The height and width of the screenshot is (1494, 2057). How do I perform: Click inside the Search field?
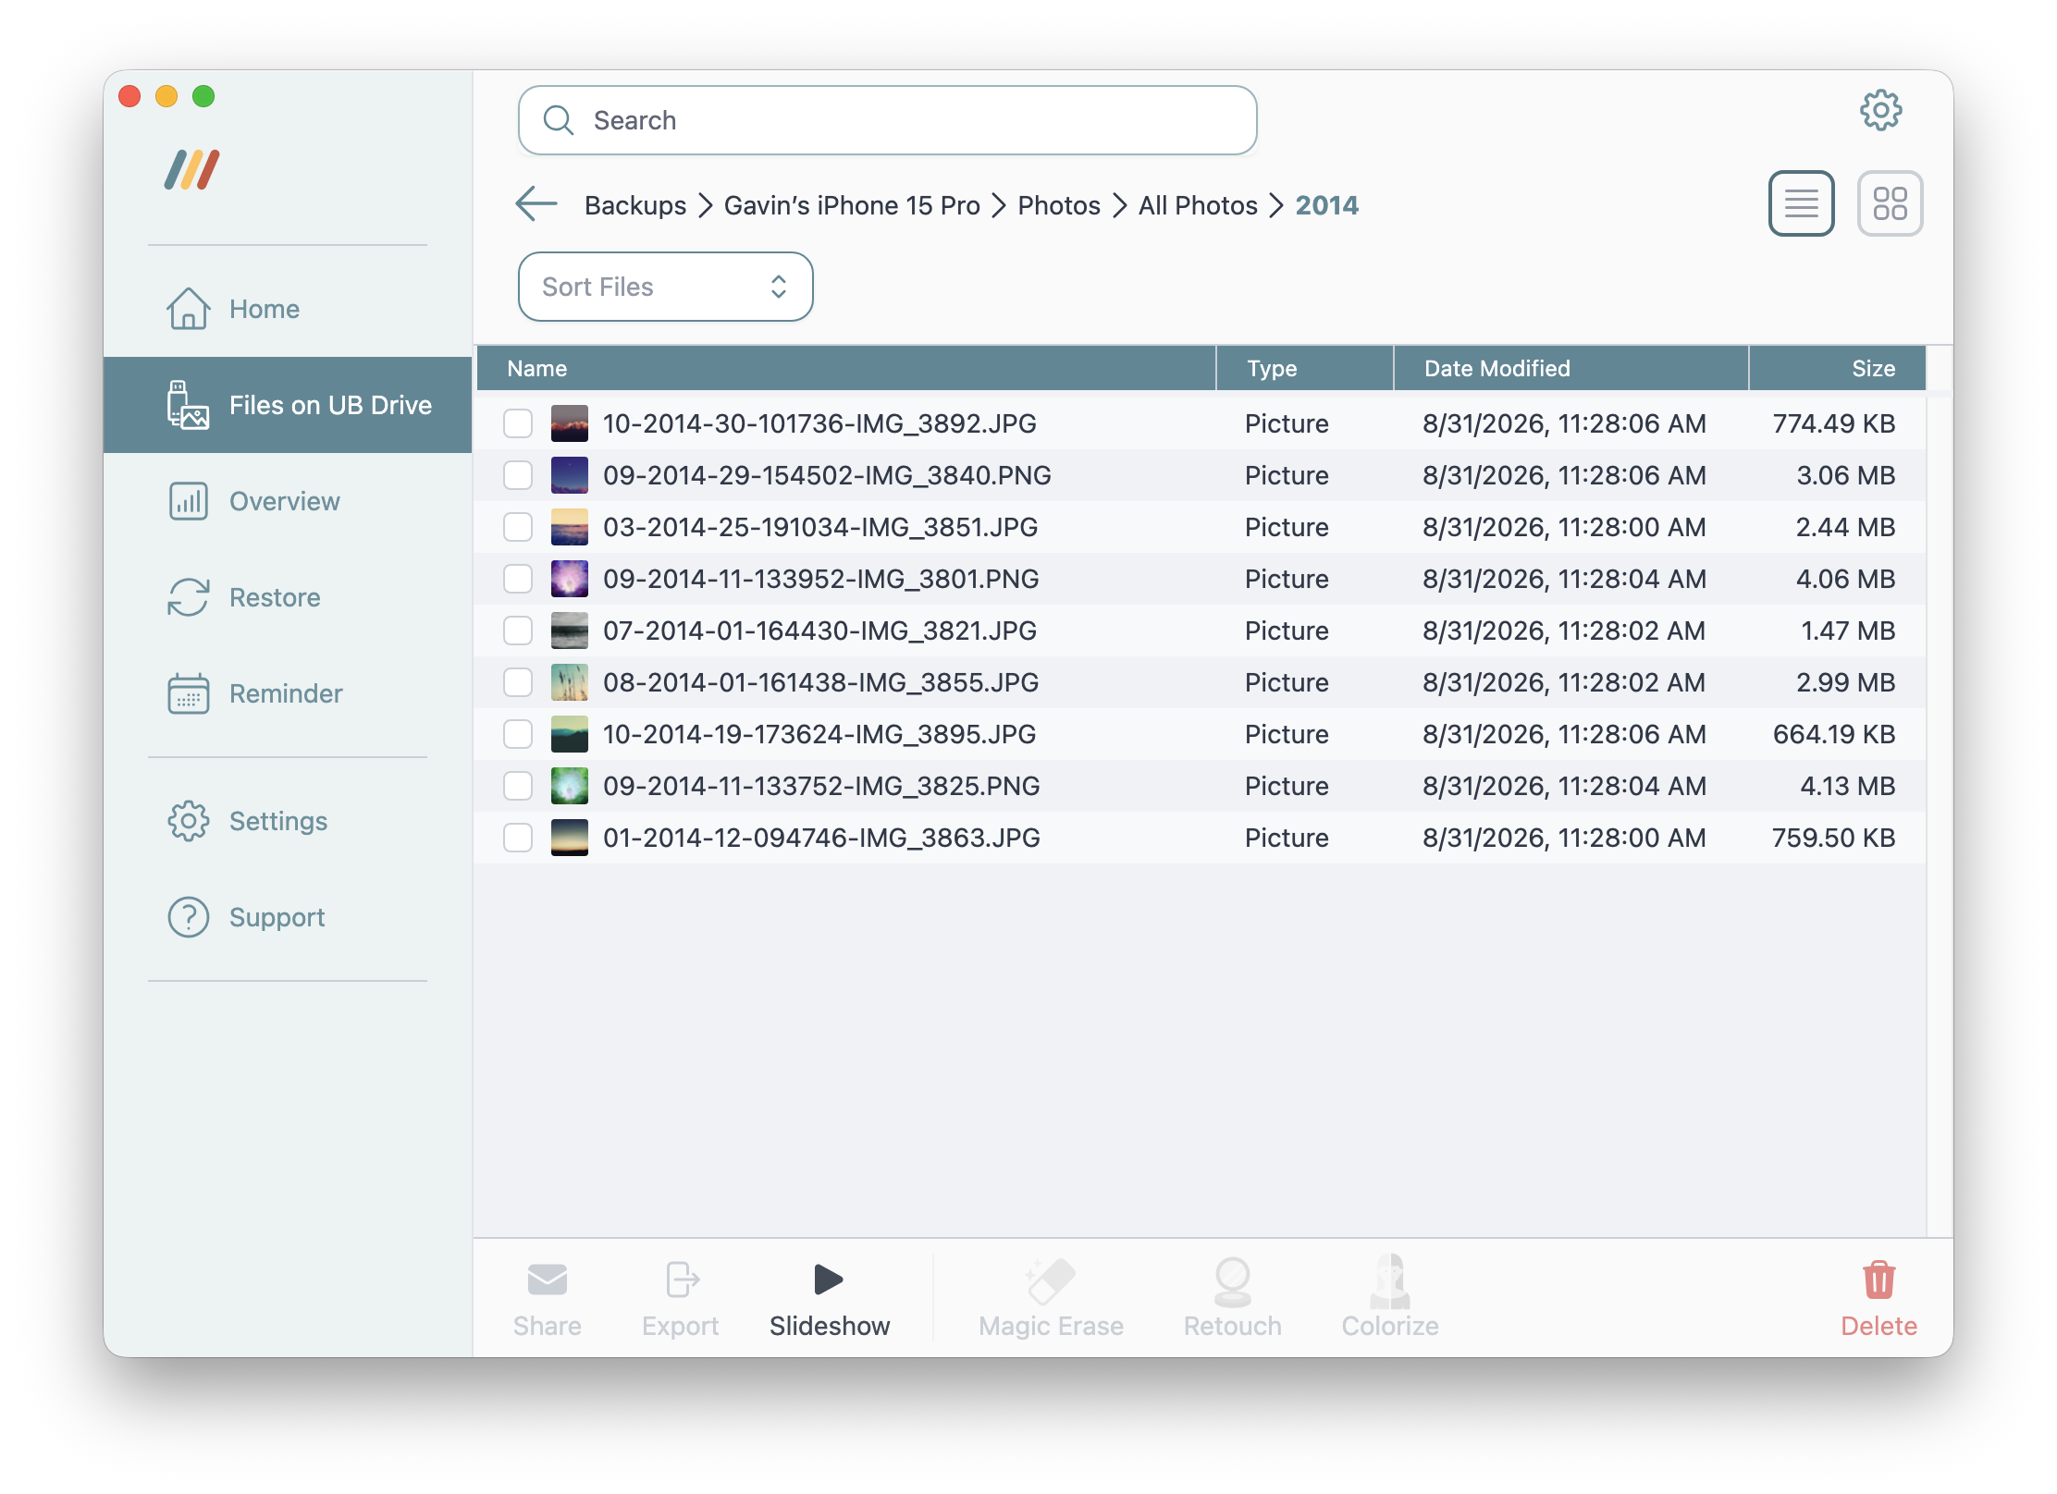[x=887, y=120]
